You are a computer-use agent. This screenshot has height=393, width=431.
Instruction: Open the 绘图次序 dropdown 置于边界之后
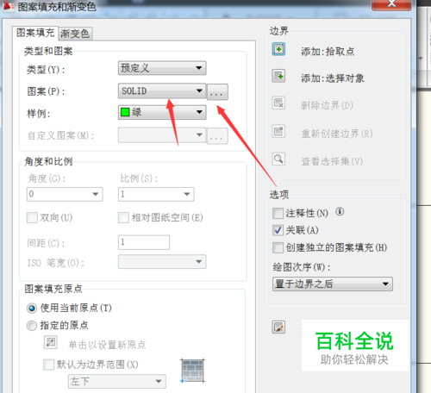[x=333, y=284]
